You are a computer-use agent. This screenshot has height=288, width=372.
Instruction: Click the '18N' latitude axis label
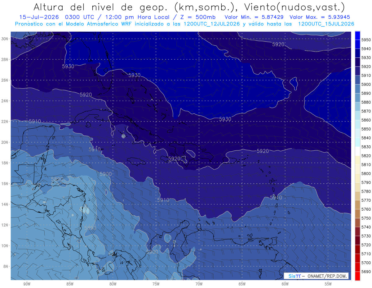pos(5,163)
